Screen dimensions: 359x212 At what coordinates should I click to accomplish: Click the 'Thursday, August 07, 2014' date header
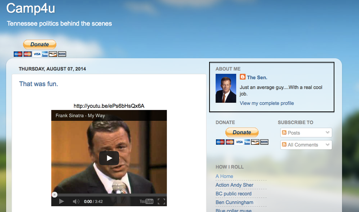tap(52, 69)
